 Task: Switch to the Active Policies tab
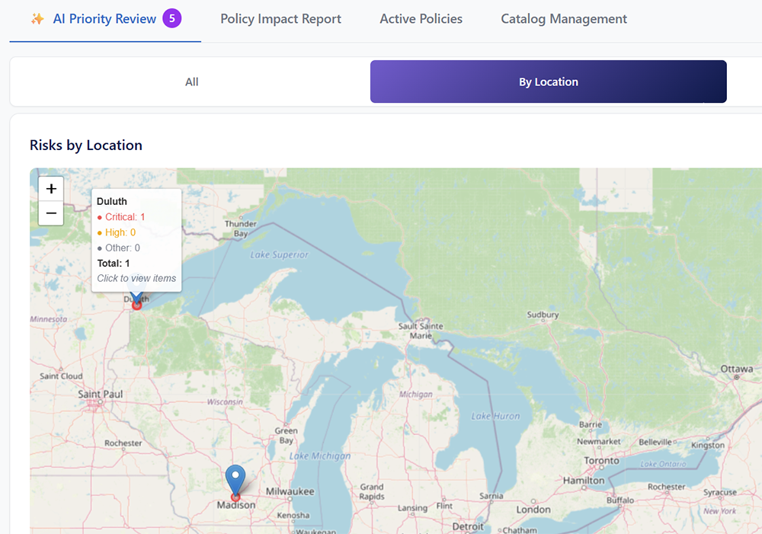(421, 19)
